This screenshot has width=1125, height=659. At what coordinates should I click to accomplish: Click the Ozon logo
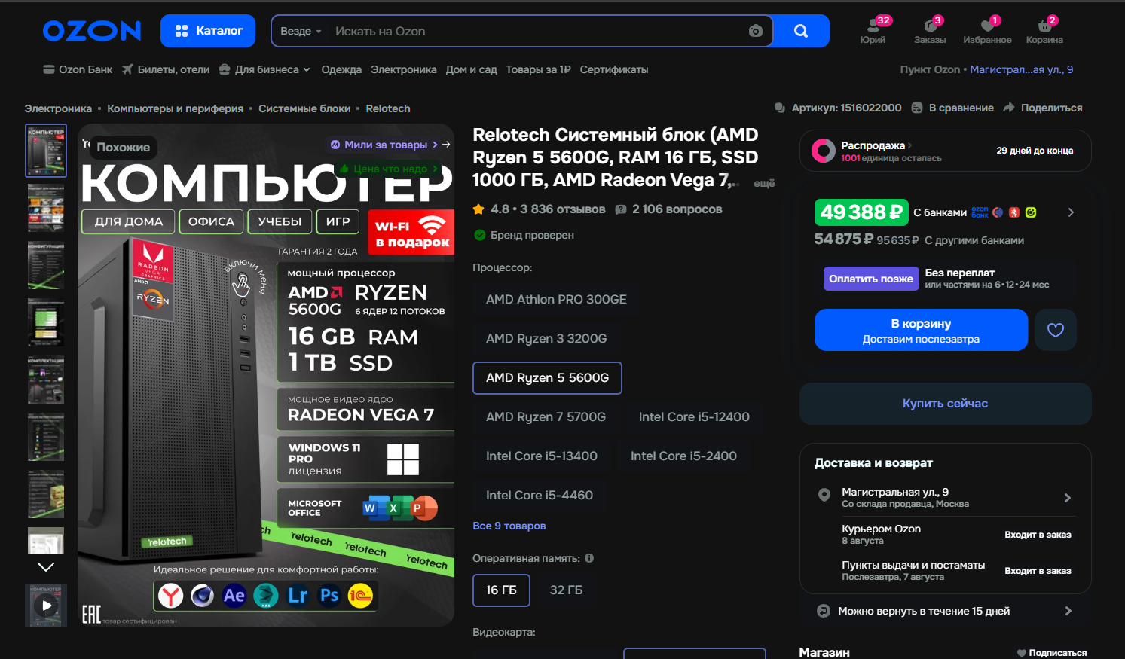[92, 31]
